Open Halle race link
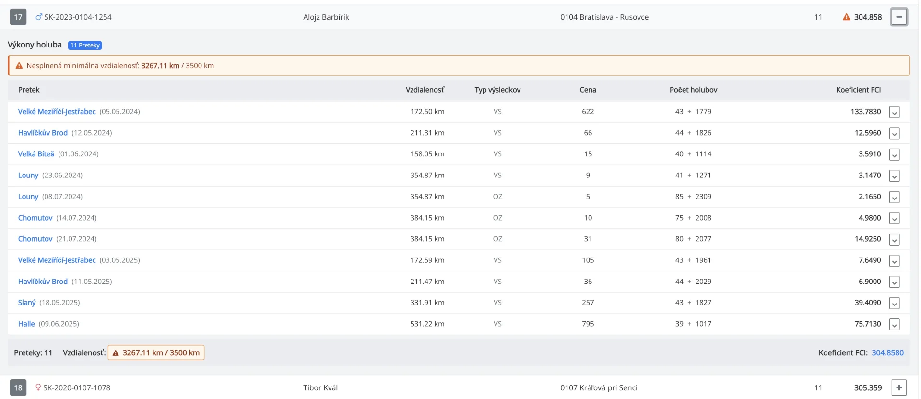Viewport: 921px width, 399px height. coord(26,324)
